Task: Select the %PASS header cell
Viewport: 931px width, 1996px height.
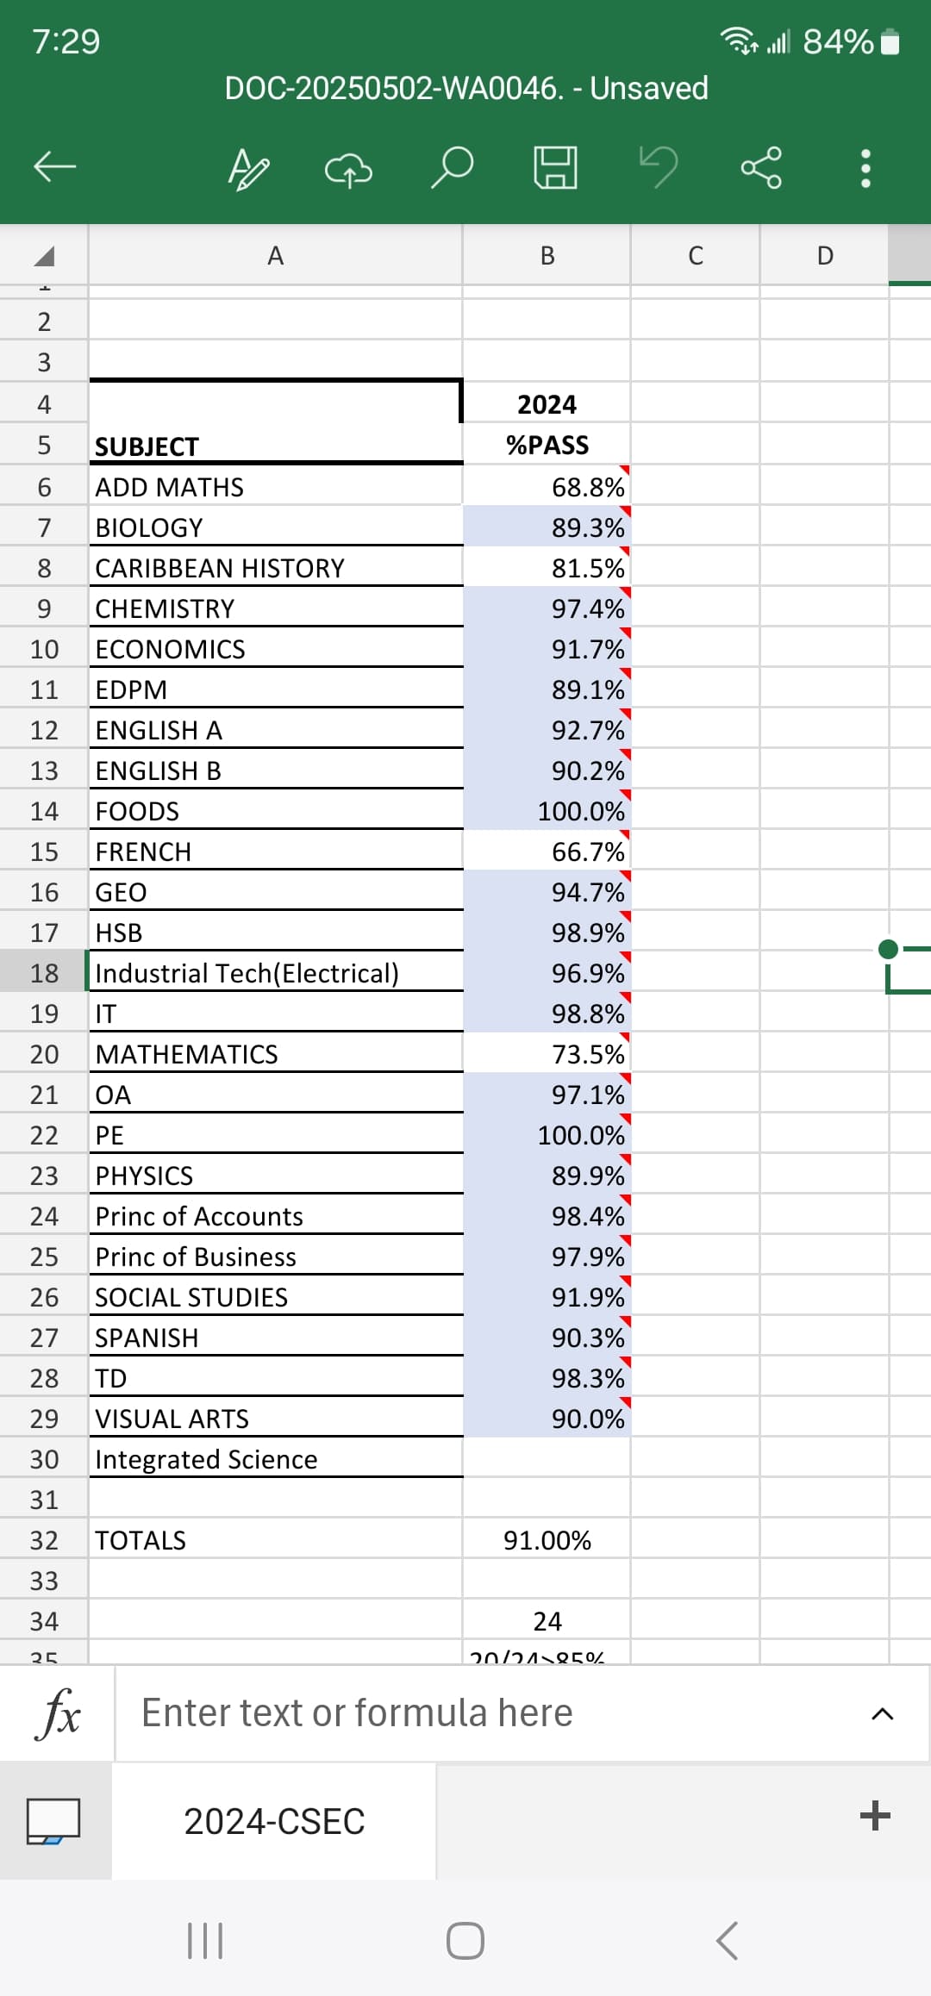Action: [x=547, y=446]
